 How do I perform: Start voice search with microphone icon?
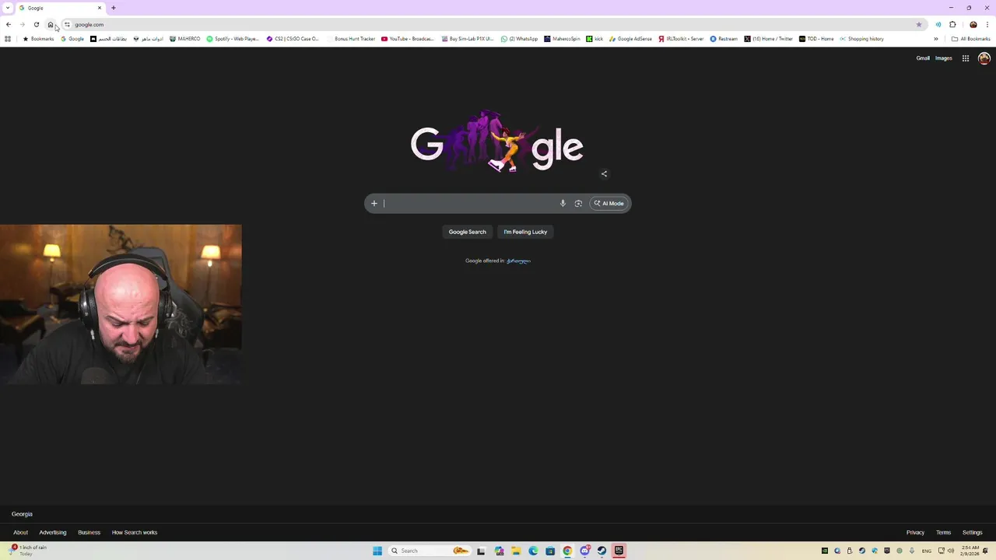[x=563, y=204]
